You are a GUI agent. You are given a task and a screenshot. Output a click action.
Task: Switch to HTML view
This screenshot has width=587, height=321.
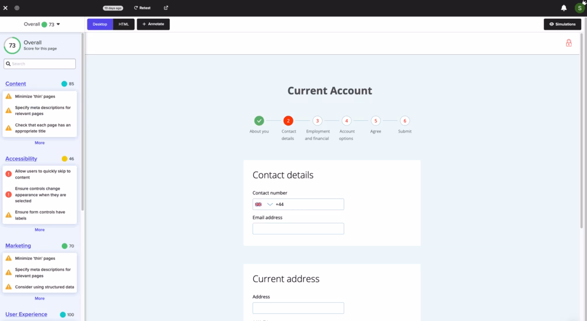(x=124, y=24)
